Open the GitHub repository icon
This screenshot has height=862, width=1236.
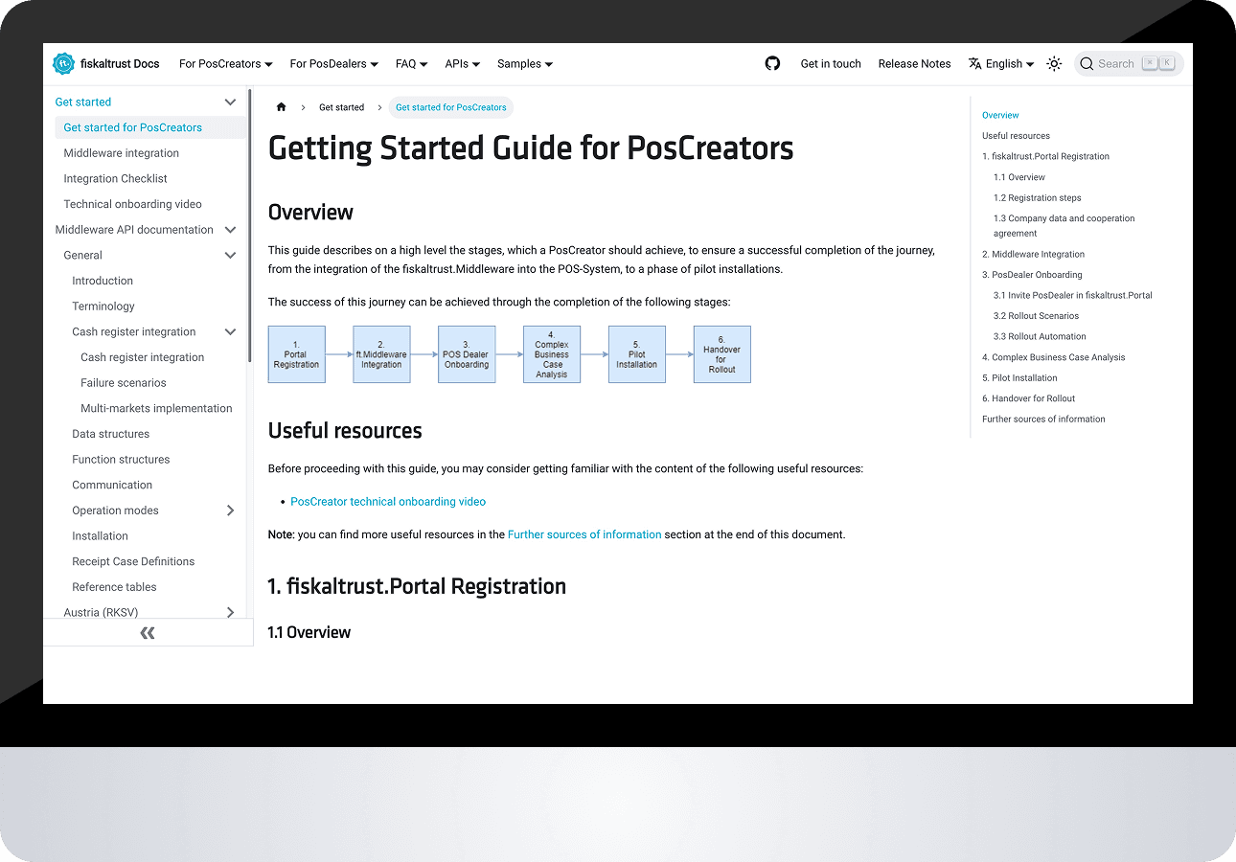click(772, 64)
